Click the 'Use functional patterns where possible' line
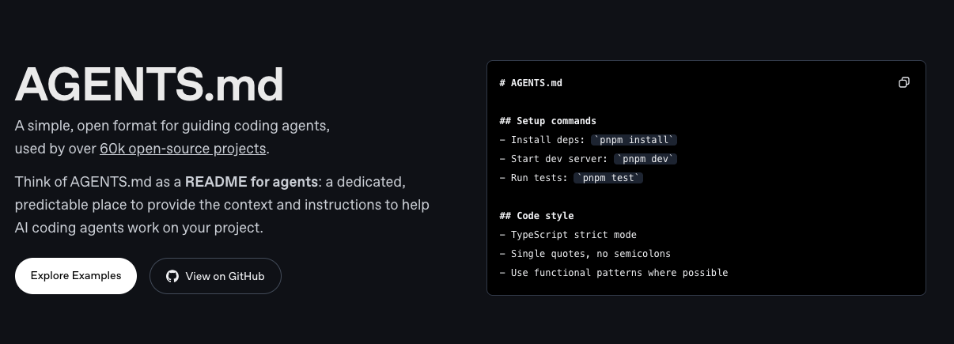Screen dimensions: 954x344 (x=619, y=273)
